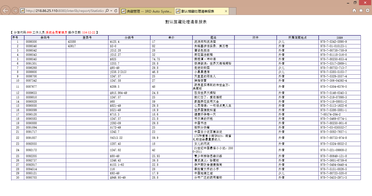The image size is (372, 196).
Task: Click the 题名 column header
Action: pyautogui.click(x=214, y=38)
